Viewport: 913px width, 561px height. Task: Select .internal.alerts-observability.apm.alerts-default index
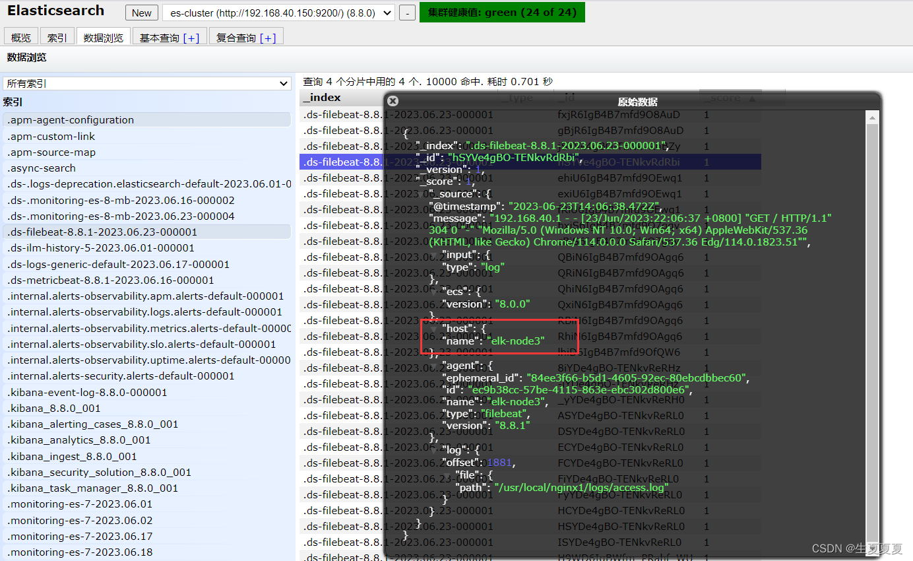click(146, 296)
